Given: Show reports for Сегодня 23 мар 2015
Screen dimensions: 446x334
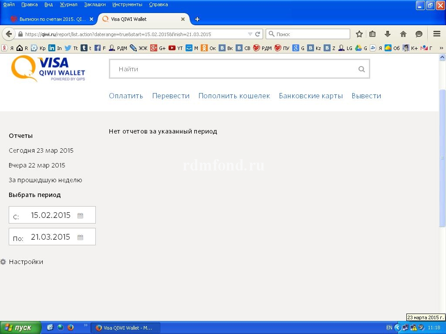Looking at the screenshot, I should click(41, 150).
